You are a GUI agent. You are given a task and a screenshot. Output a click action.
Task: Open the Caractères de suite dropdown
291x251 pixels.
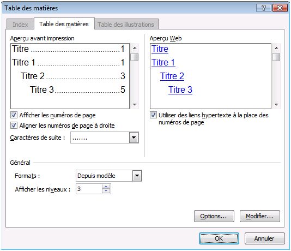[x=134, y=138]
